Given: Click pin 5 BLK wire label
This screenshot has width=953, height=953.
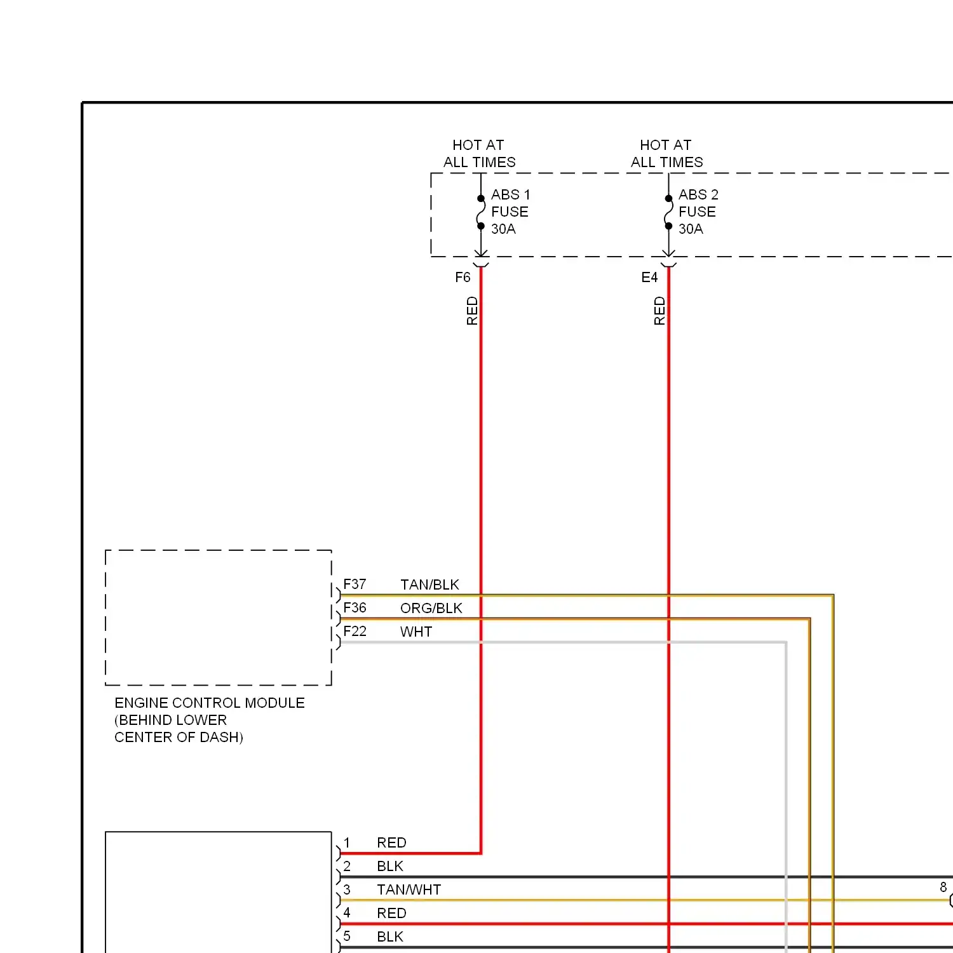Looking at the screenshot, I should (390, 936).
